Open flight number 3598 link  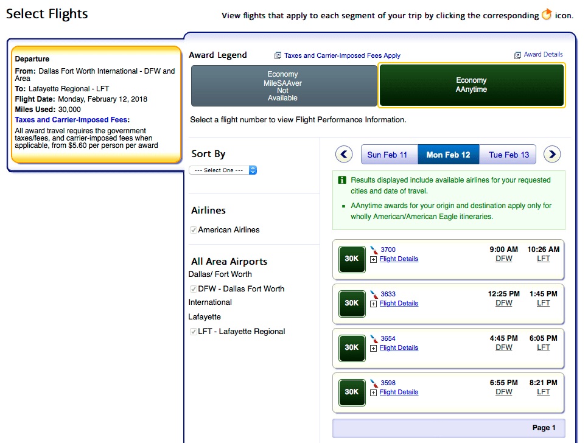(x=388, y=383)
